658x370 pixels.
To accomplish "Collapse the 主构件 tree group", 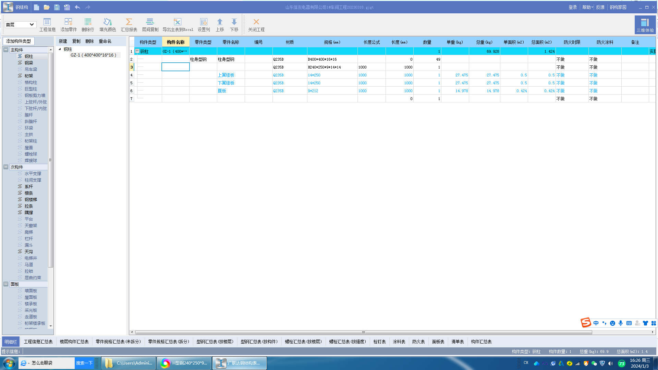I will click(x=6, y=50).
